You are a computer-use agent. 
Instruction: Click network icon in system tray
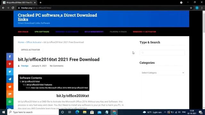coord(176,112)
